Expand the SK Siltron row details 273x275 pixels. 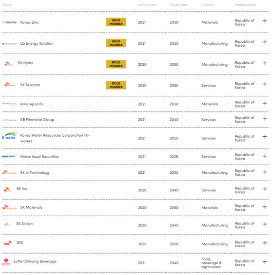point(265,224)
